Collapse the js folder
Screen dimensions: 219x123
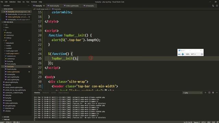[x=6, y=30]
